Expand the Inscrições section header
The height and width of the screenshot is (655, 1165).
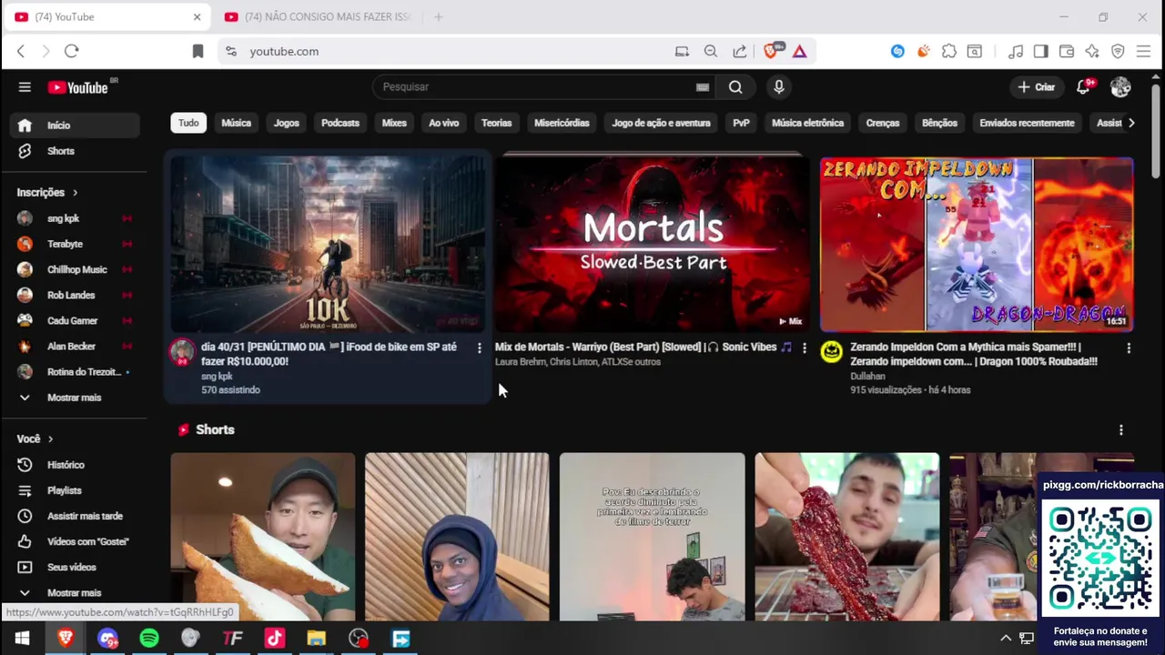(x=47, y=193)
